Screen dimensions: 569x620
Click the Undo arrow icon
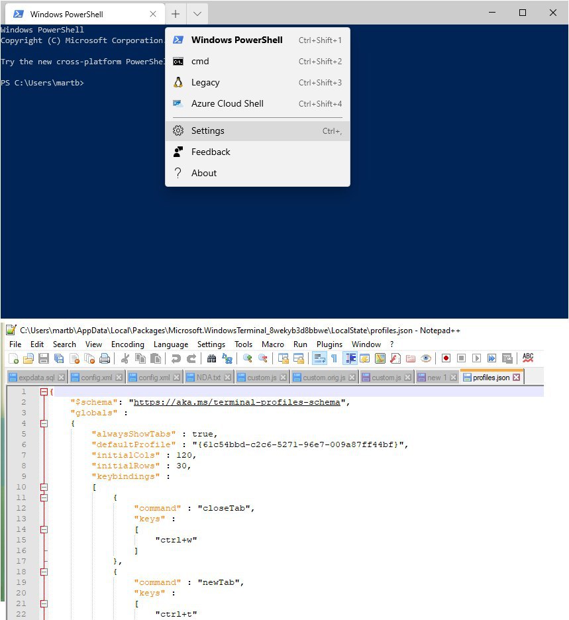(x=176, y=358)
